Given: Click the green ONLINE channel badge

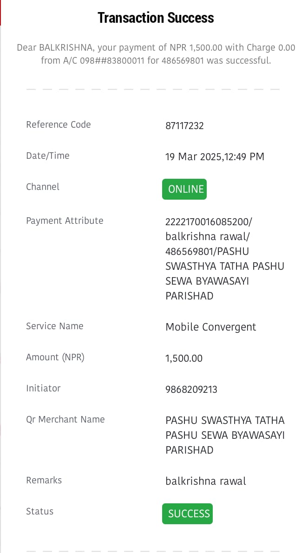Looking at the screenshot, I should coord(184,189).
